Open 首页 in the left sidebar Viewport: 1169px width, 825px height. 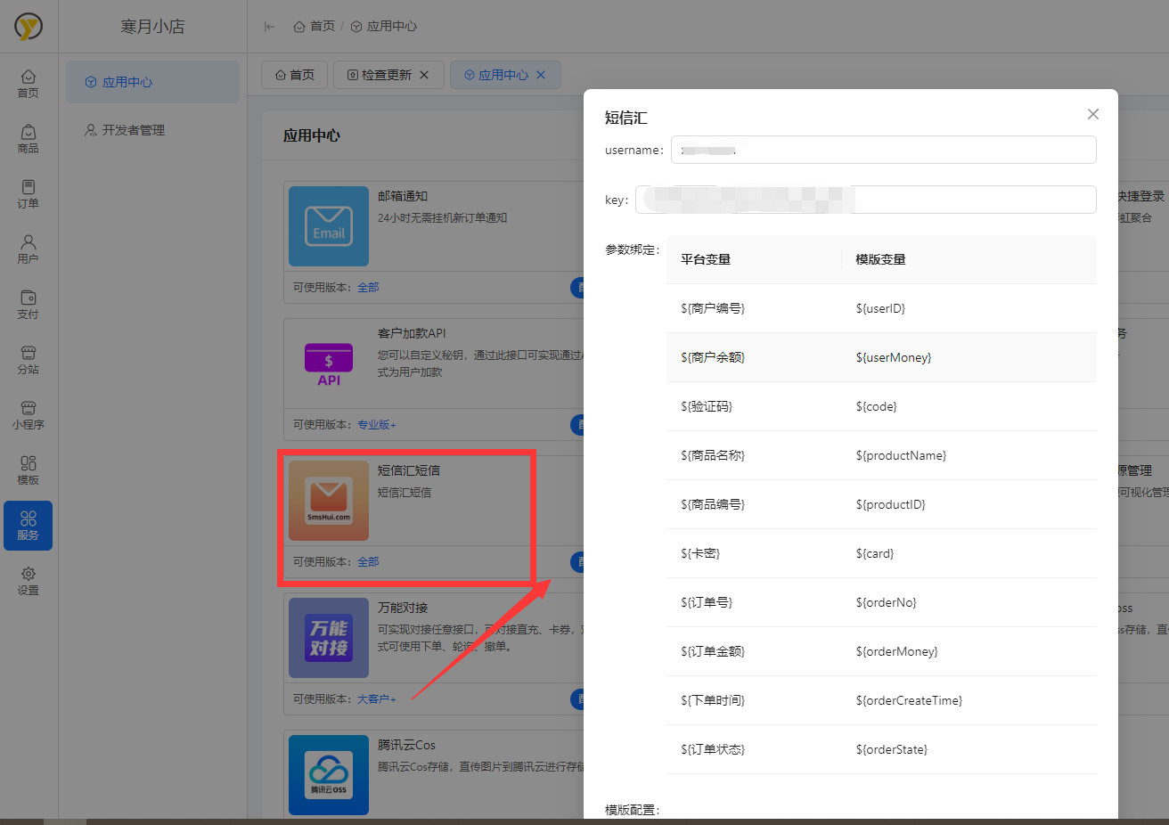[29, 84]
